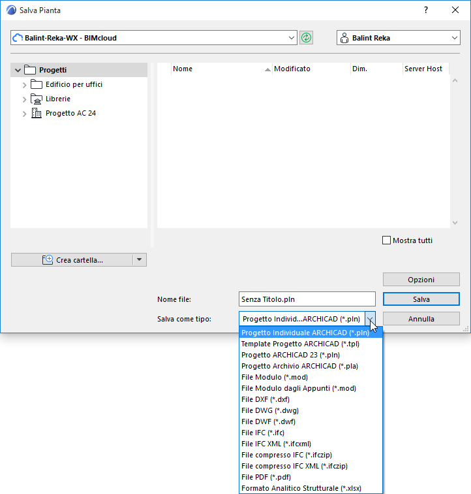Select File IFC (*.ifc) type

(311, 433)
